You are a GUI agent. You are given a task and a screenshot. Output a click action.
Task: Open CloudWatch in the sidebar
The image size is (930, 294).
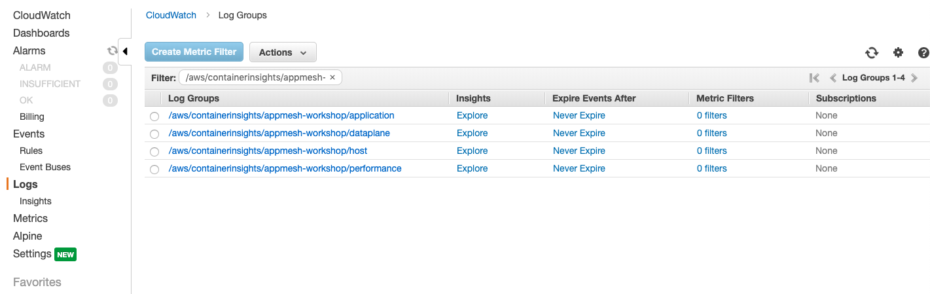[42, 15]
